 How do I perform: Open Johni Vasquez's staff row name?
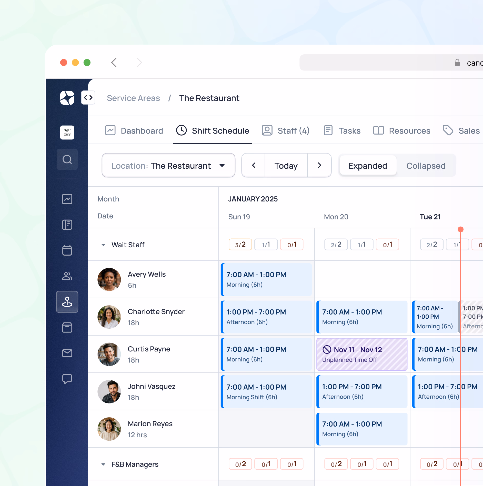click(152, 387)
